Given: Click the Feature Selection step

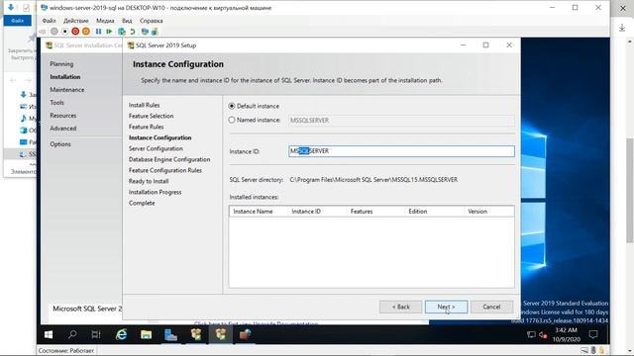Looking at the screenshot, I should (152, 116).
